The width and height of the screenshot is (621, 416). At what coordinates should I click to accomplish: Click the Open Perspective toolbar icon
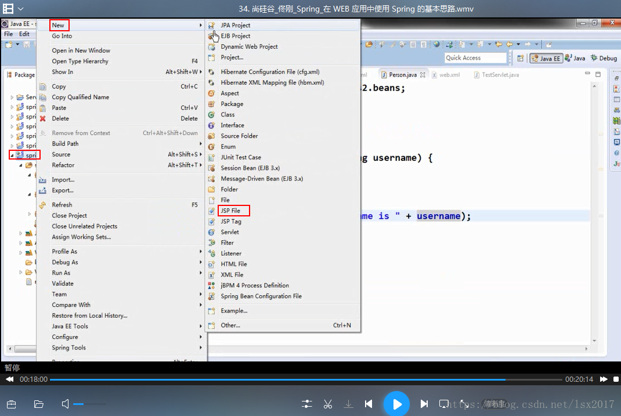point(521,58)
